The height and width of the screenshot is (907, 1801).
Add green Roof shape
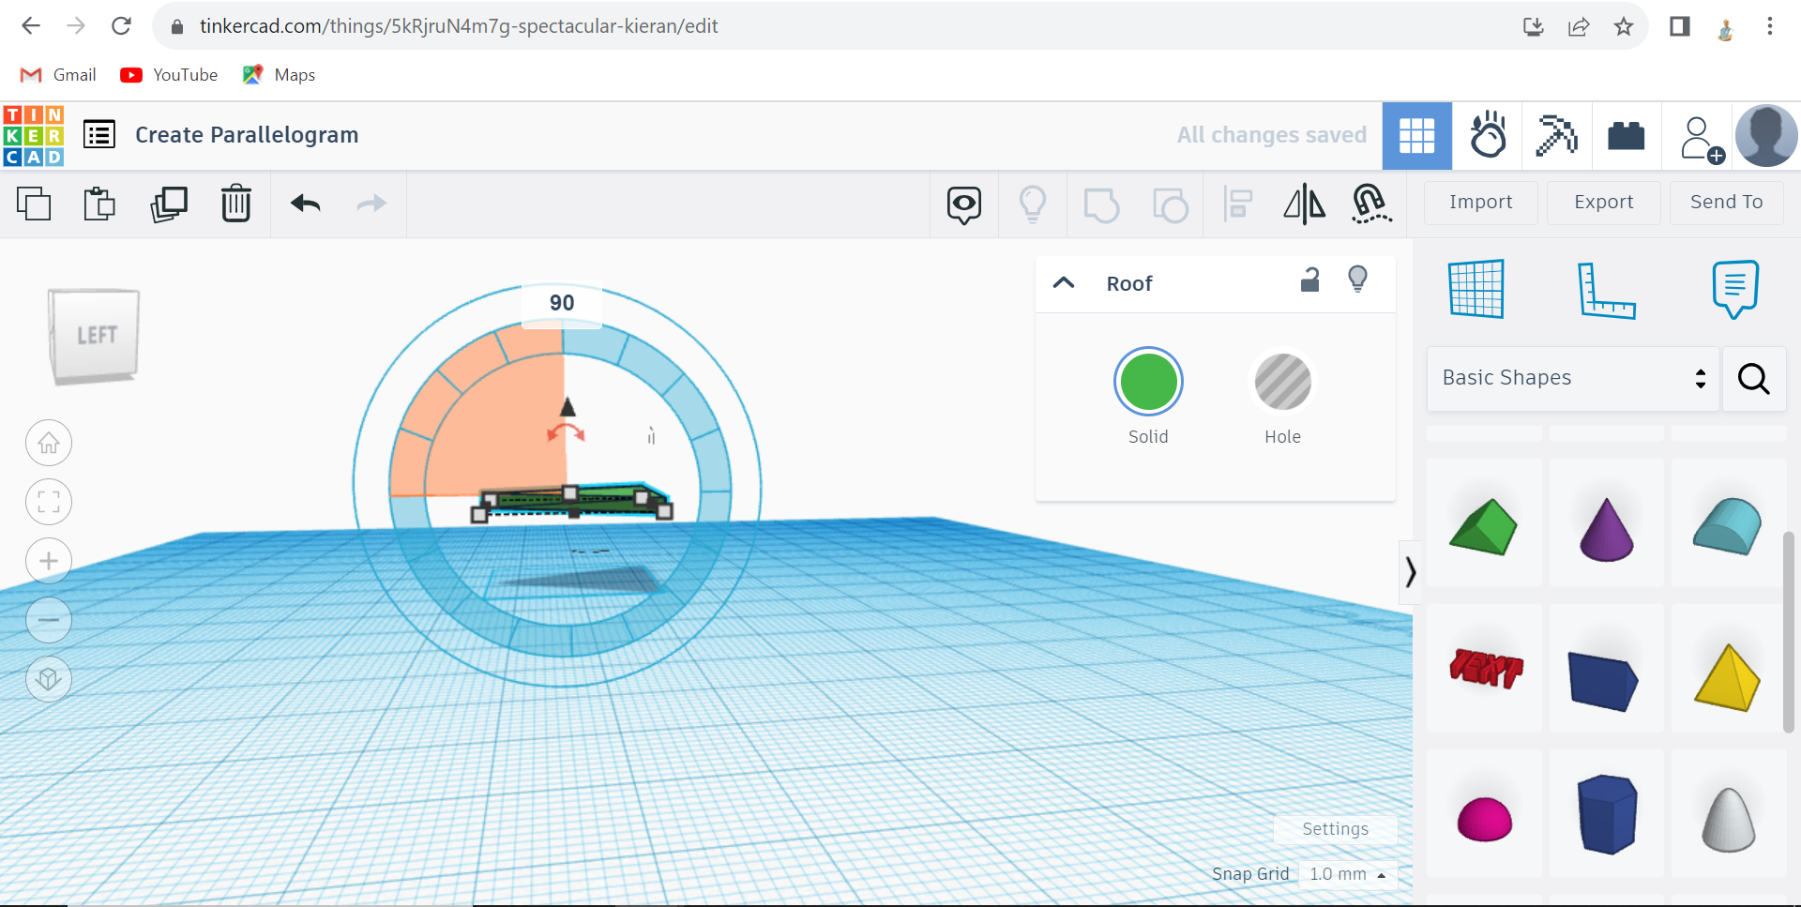[1484, 525]
